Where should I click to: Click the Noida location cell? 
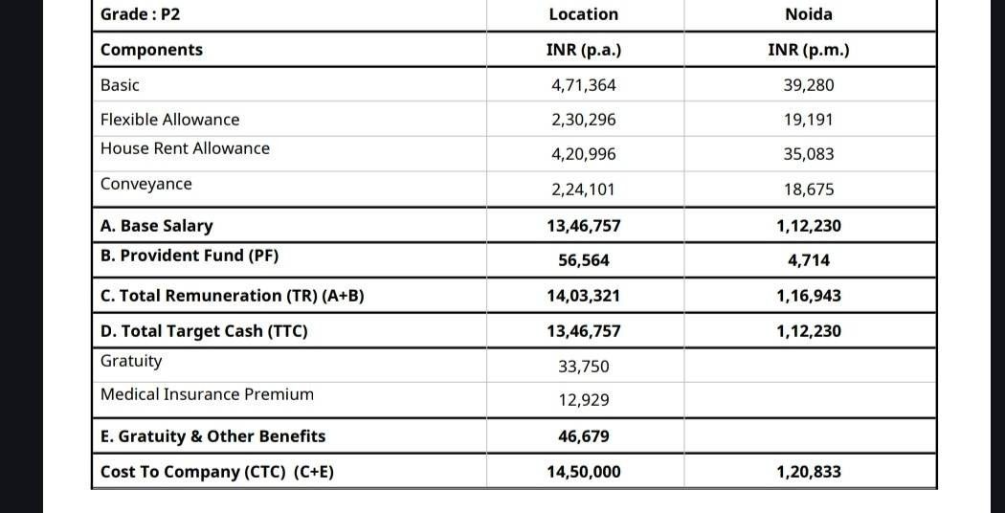click(x=809, y=14)
